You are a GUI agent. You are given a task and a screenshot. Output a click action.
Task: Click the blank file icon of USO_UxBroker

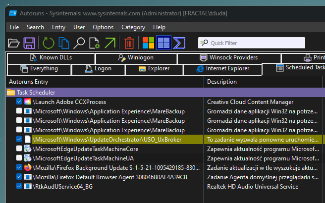click(28, 139)
